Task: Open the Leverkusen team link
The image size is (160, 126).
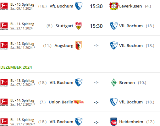Action: [x=130, y=6]
